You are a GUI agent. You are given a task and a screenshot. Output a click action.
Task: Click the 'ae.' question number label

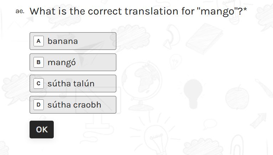pos(20,11)
